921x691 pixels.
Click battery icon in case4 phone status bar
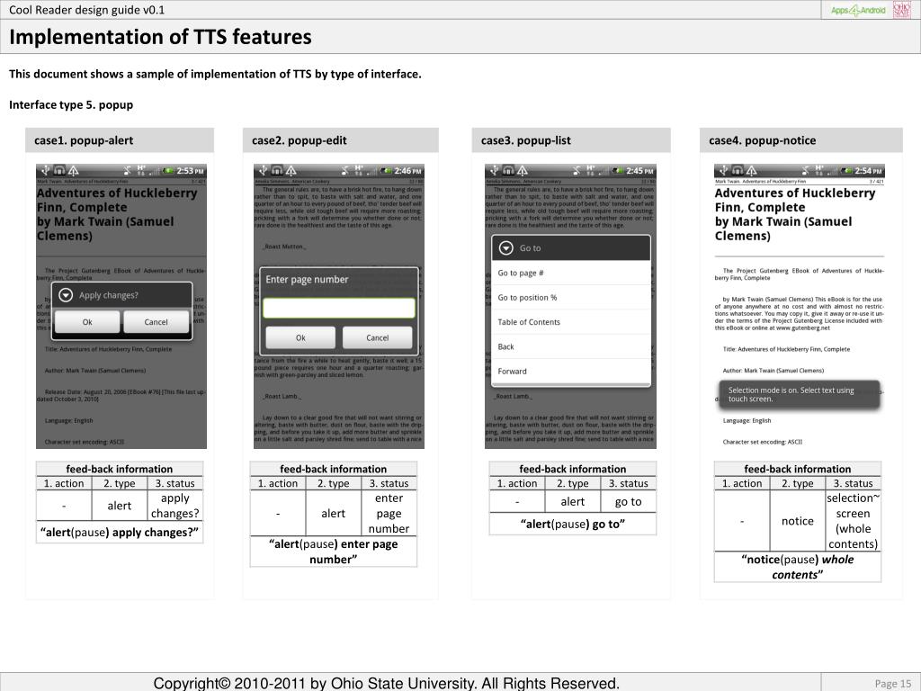click(x=846, y=170)
